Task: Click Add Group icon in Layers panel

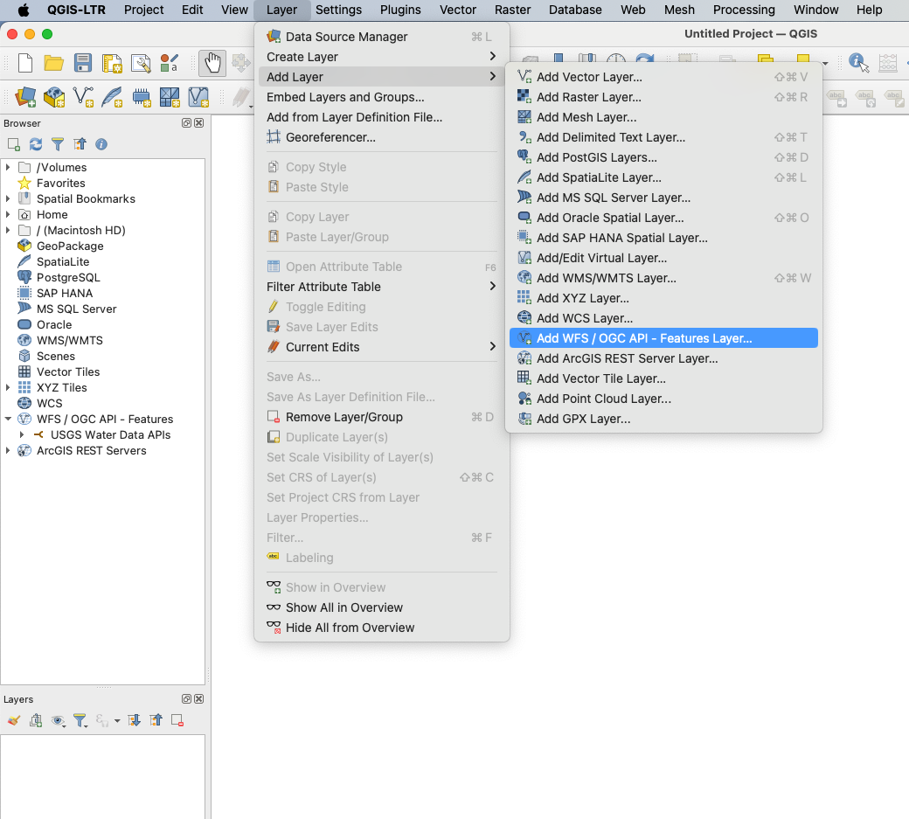Action: (x=36, y=720)
